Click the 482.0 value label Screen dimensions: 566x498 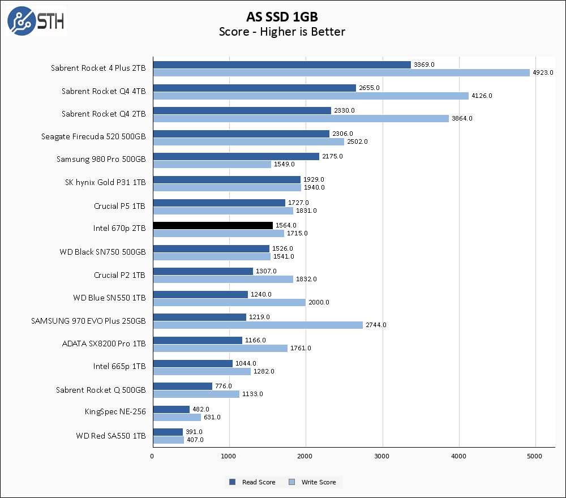pyautogui.click(x=201, y=409)
